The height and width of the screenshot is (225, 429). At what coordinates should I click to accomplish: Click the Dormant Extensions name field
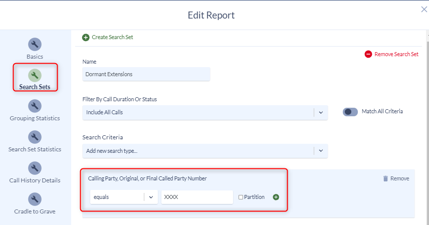146,74
